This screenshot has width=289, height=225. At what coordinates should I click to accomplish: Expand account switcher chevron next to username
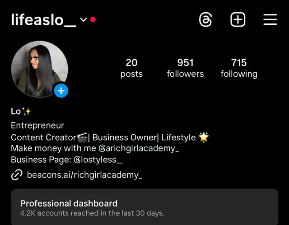coord(84,19)
